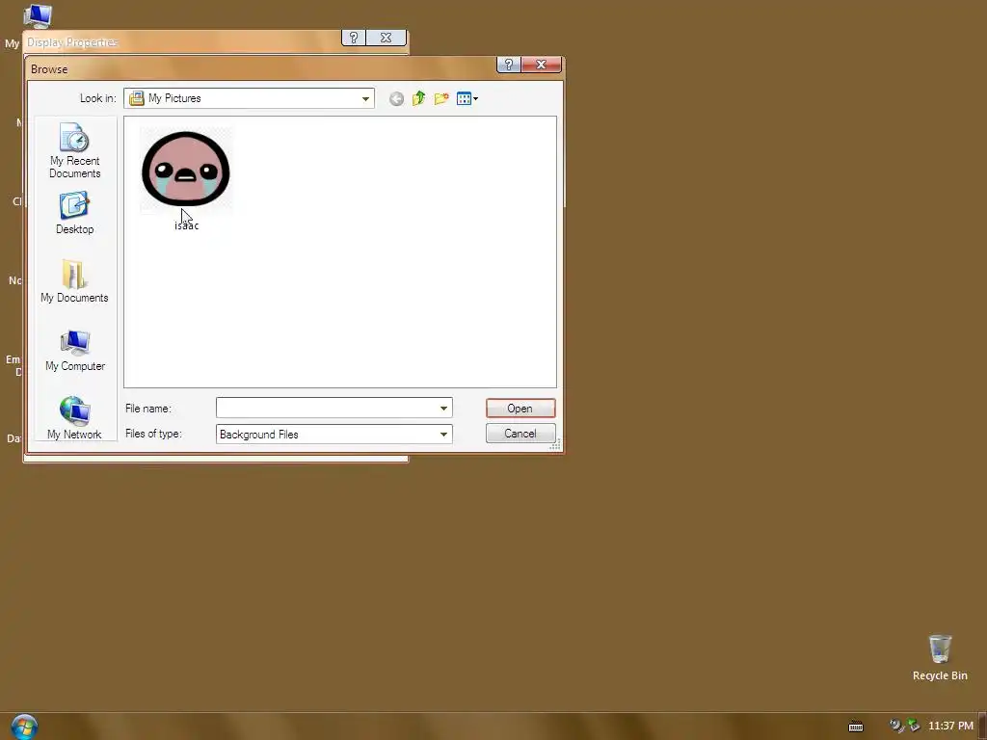Open the Windows Start orb
The width and height of the screenshot is (987, 740).
click(24, 727)
